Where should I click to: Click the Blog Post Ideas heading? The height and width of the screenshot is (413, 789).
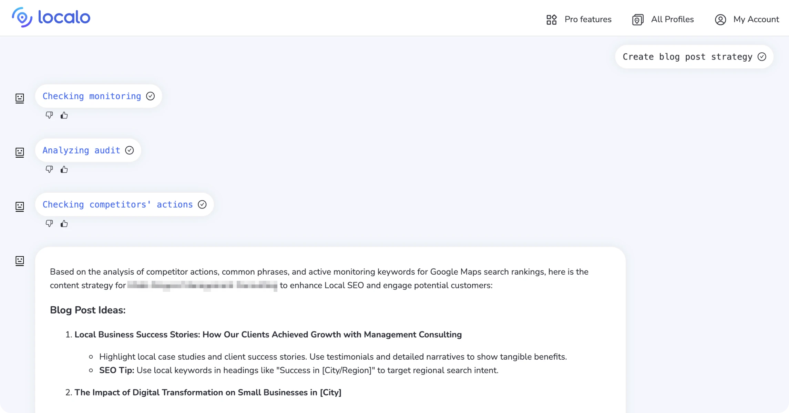coord(88,310)
